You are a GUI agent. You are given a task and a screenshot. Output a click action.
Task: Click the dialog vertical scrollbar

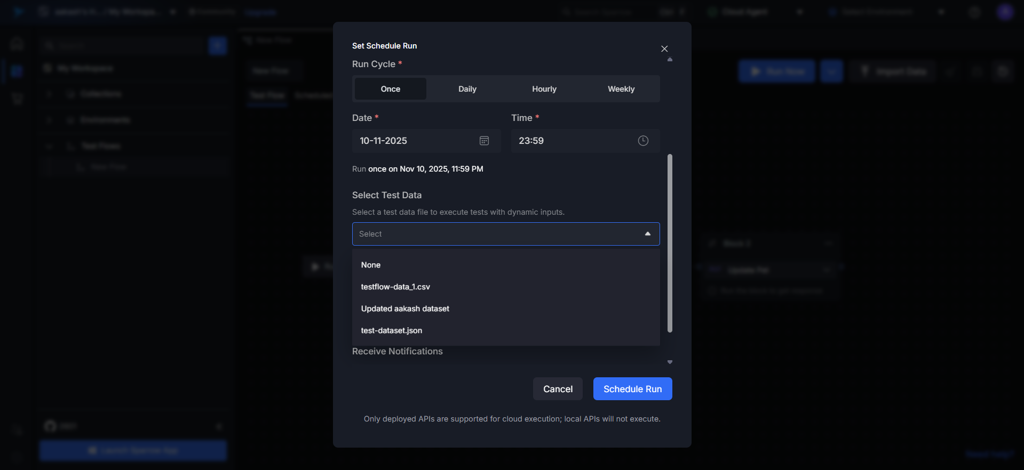[x=670, y=243]
